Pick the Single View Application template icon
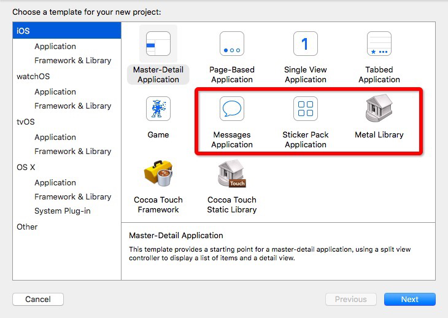The image size is (448, 318). (305, 45)
